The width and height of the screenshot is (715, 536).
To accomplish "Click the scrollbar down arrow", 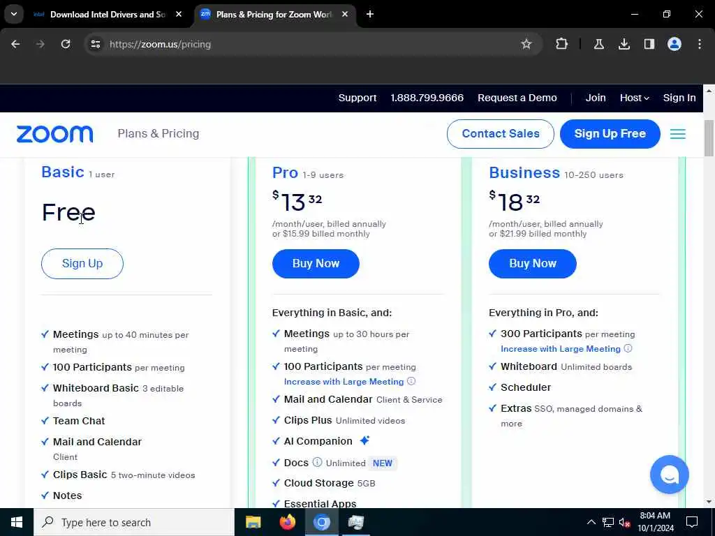I will click(x=709, y=502).
